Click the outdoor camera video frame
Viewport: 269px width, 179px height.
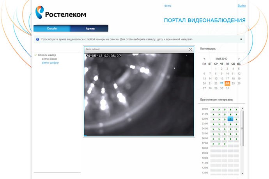click(139, 94)
